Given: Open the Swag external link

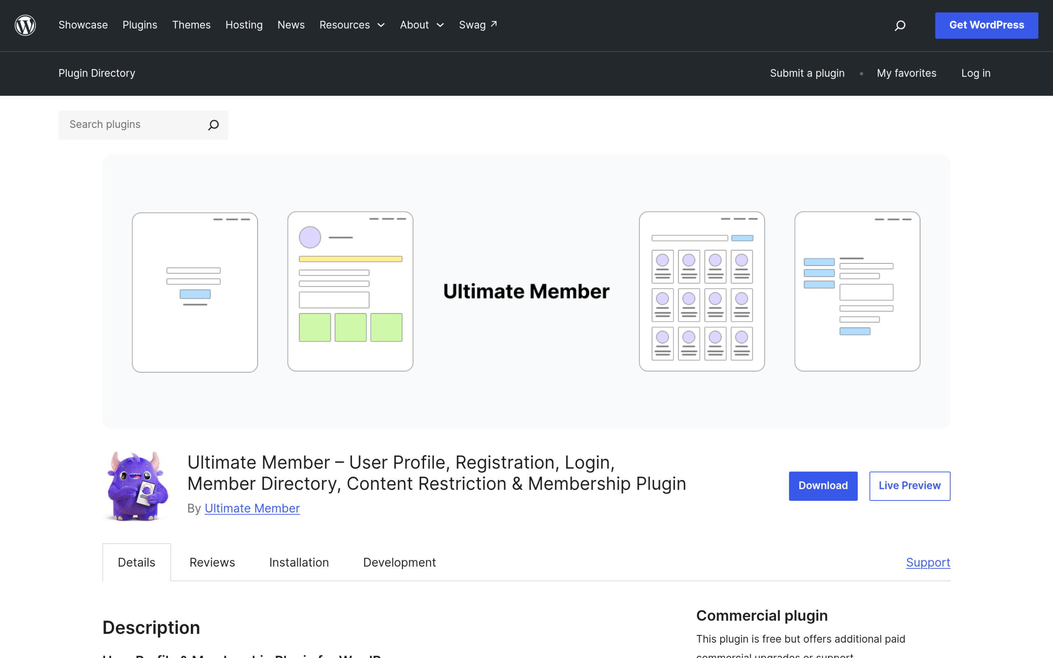Looking at the screenshot, I should (478, 25).
